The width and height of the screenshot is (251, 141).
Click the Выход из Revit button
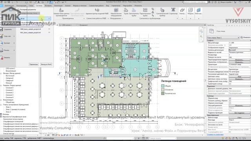(46, 64)
